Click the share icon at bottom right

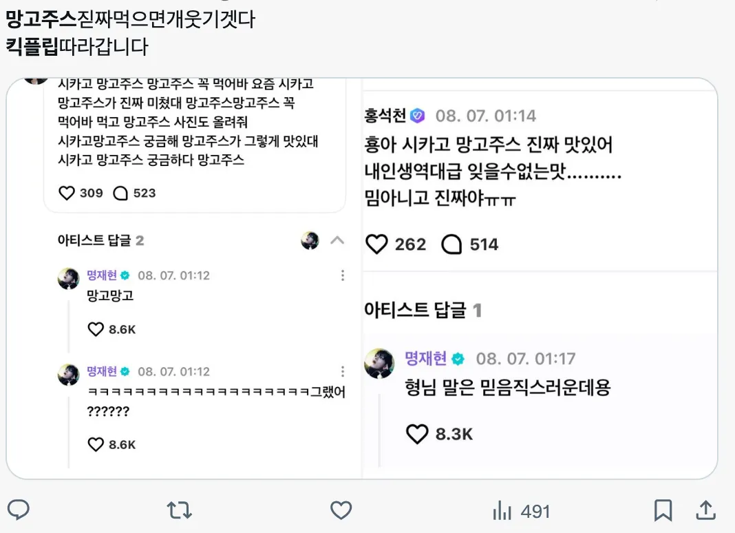click(x=705, y=510)
